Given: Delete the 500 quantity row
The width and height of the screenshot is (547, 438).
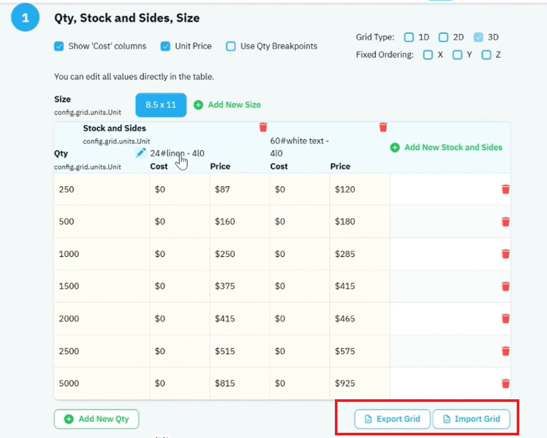Looking at the screenshot, I should pos(506,221).
